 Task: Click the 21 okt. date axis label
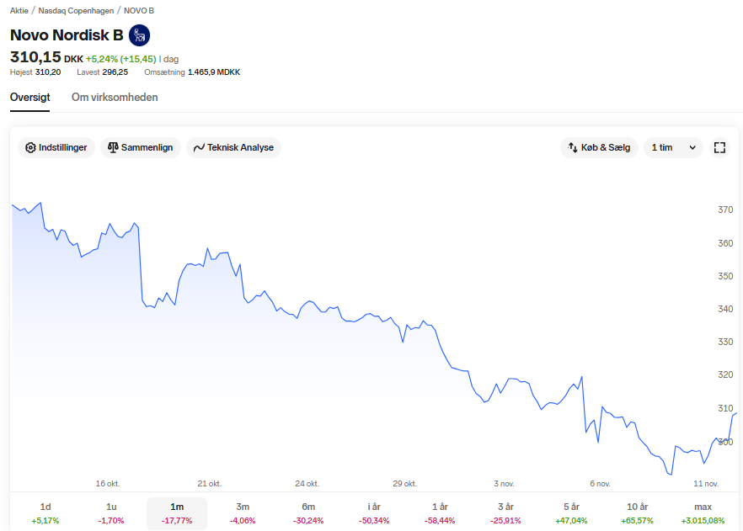(x=210, y=484)
